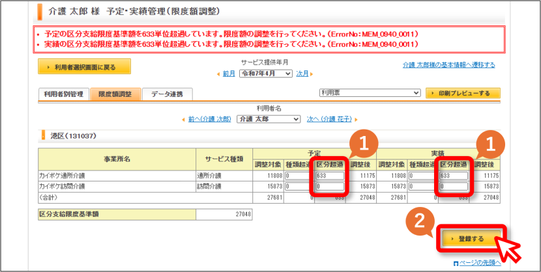Click 予定 区分超過 field for カイポケ通所介護
The image size is (541, 272).
click(330, 176)
